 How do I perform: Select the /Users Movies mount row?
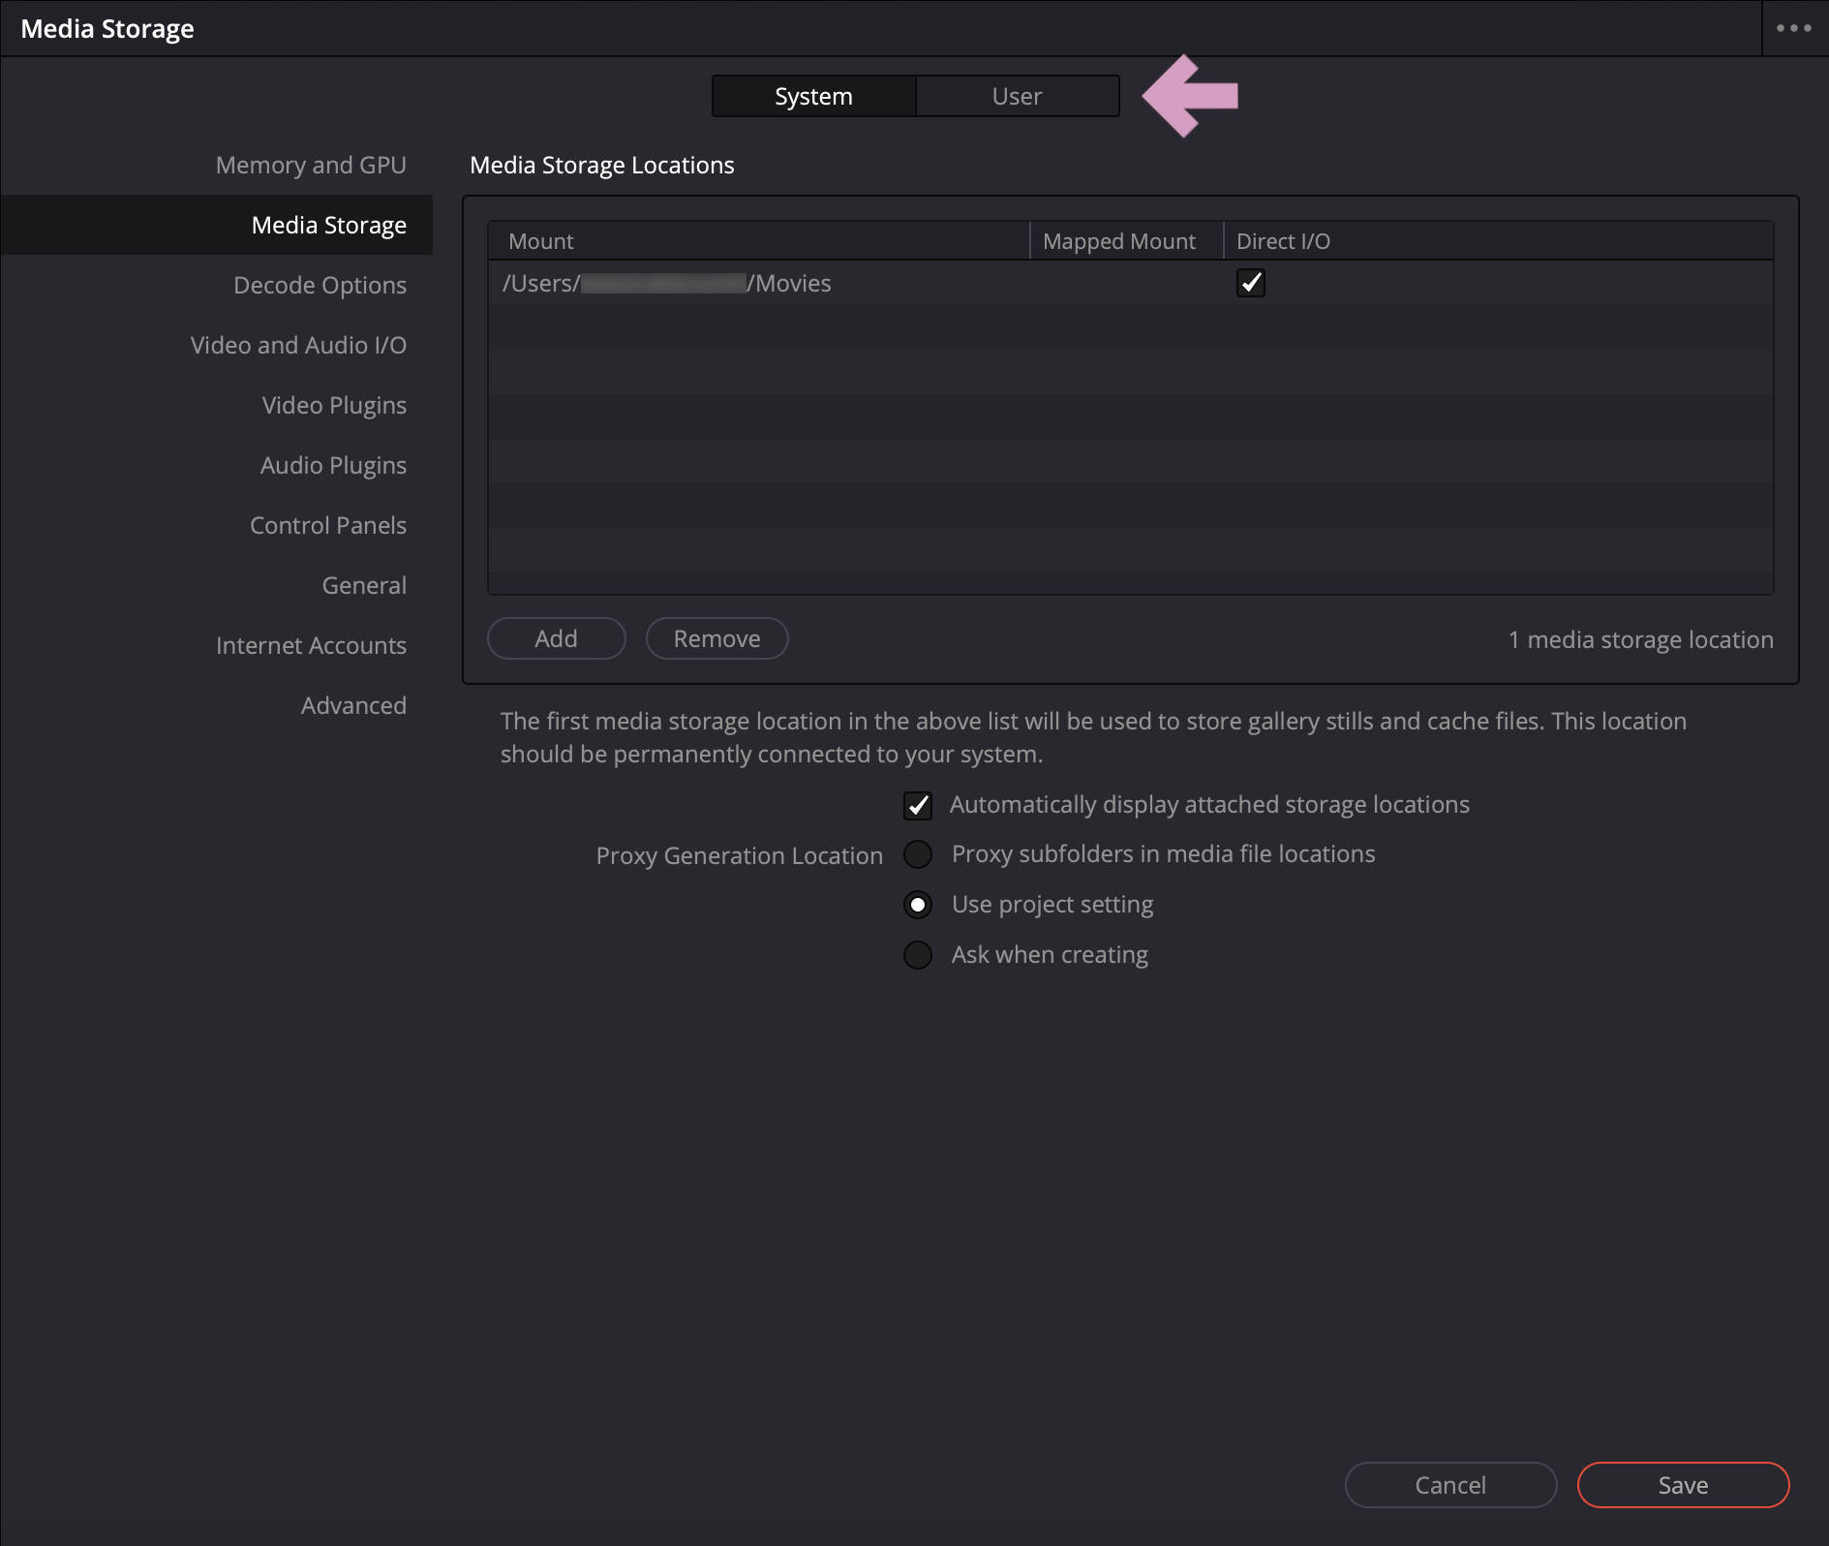pos(666,283)
